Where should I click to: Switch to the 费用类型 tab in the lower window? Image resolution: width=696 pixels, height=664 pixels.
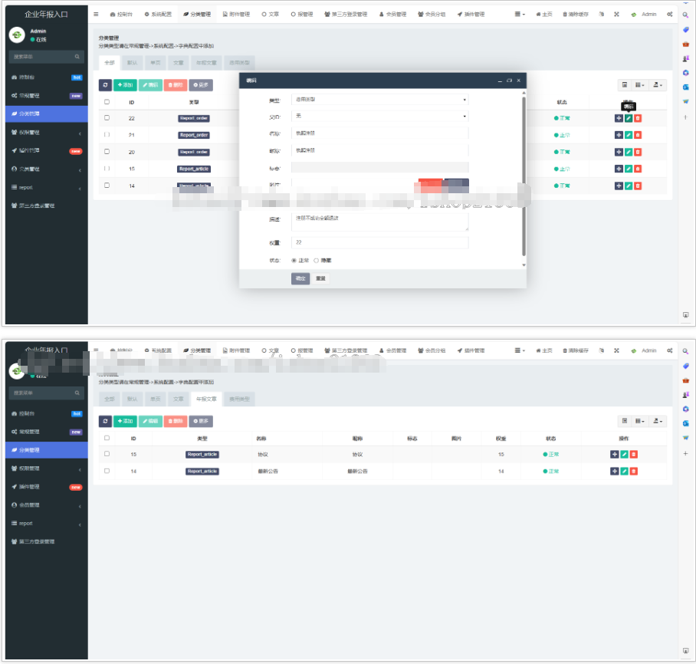click(240, 399)
